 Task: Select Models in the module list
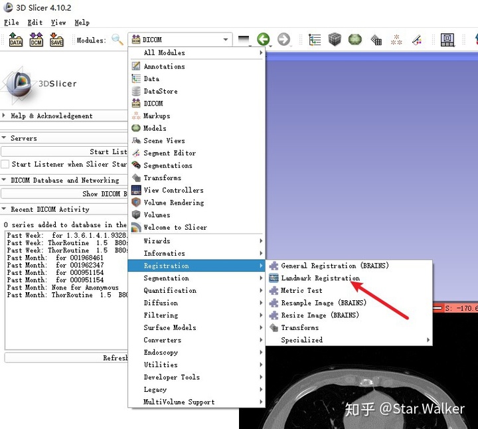click(x=197, y=128)
